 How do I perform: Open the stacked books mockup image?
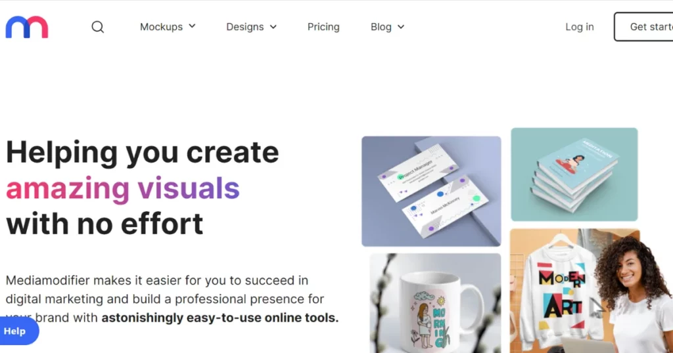pyautogui.click(x=574, y=175)
